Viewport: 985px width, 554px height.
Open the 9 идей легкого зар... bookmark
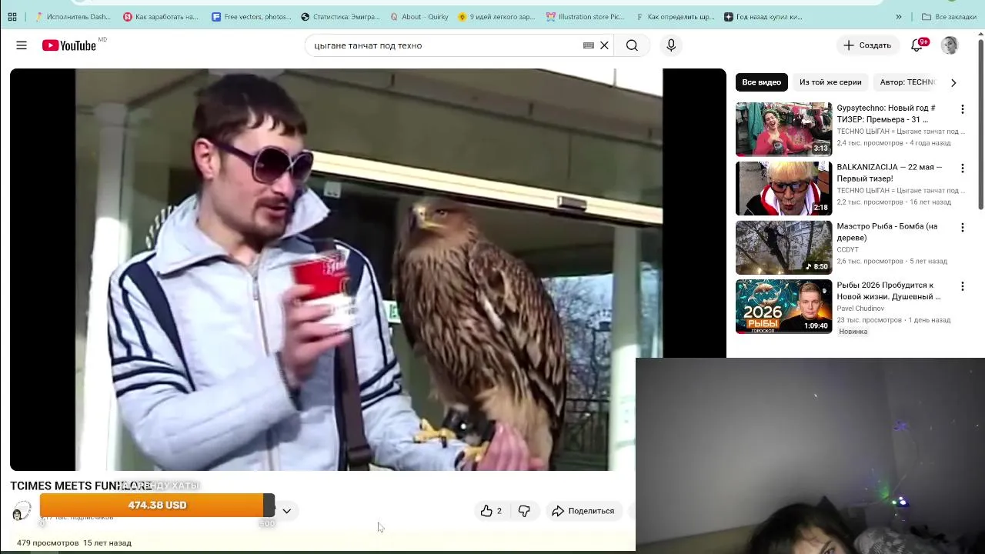click(496, 16)
